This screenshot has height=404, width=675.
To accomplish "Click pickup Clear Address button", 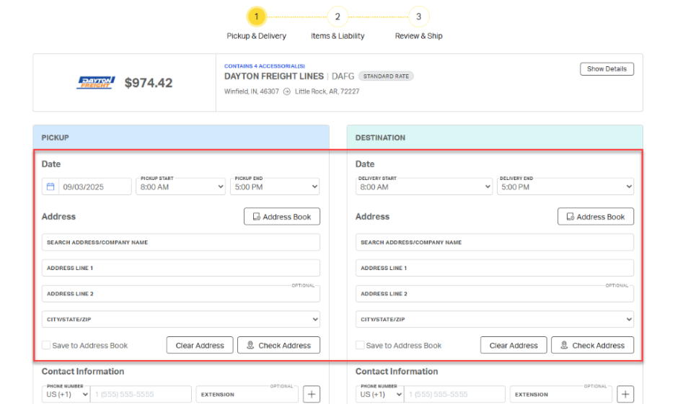I will tap(200, 345).
